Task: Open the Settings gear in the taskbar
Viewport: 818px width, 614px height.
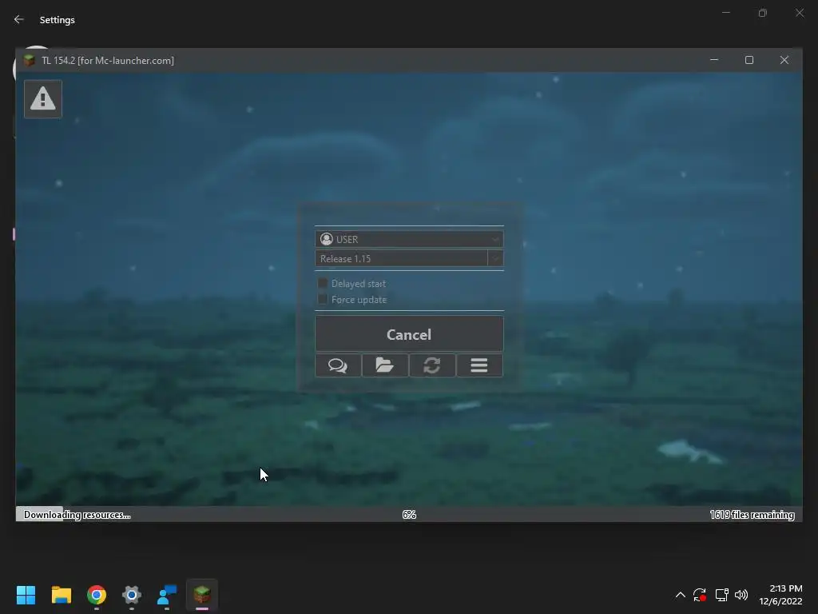Action: tap(132, 595)
